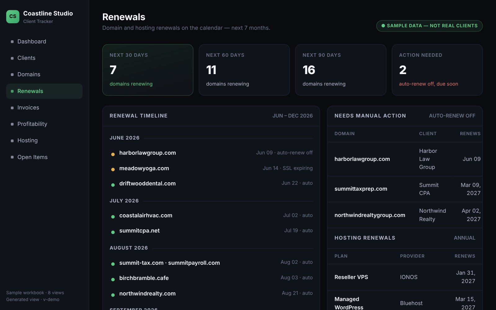Open the Domains section

pos(44,74)
